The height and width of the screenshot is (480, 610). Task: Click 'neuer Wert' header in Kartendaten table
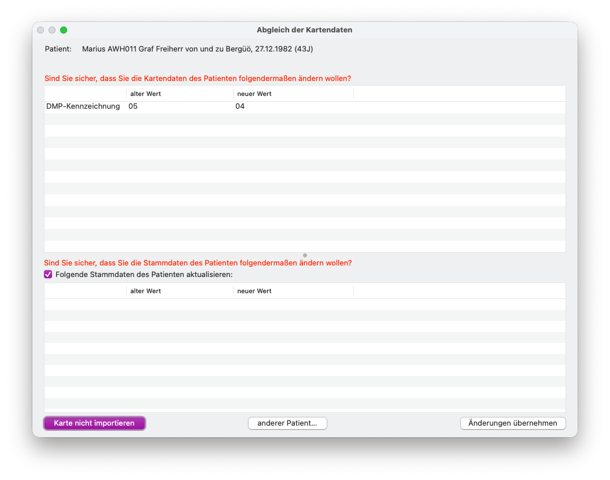tap(254, 94)
